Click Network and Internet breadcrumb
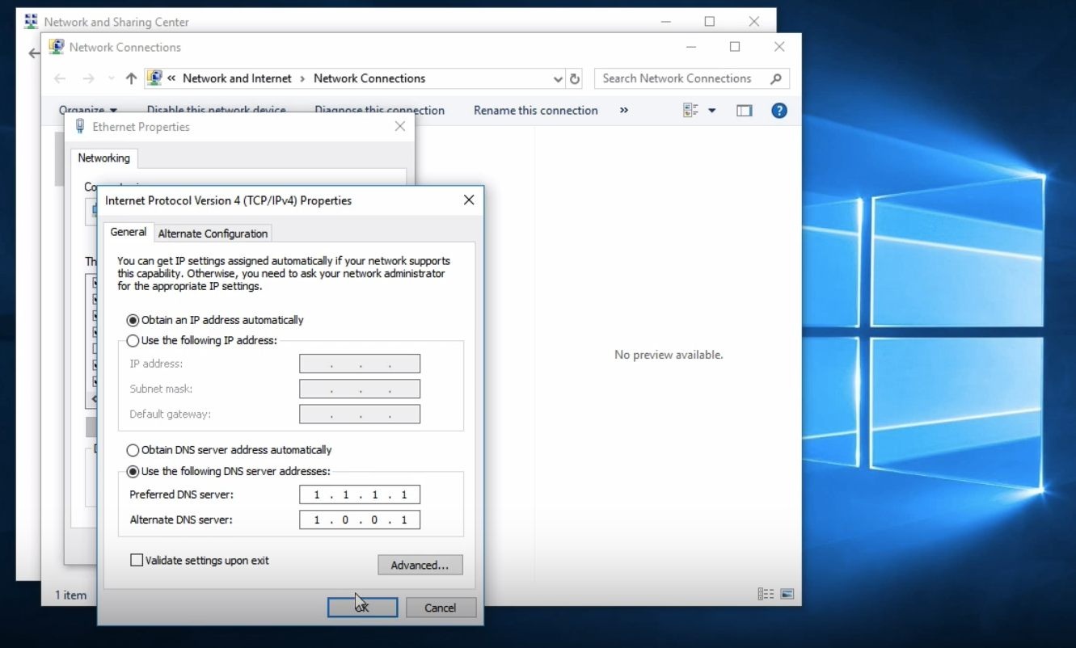Viewport: 1076px width, 648px height. click(x=237, y=78)
